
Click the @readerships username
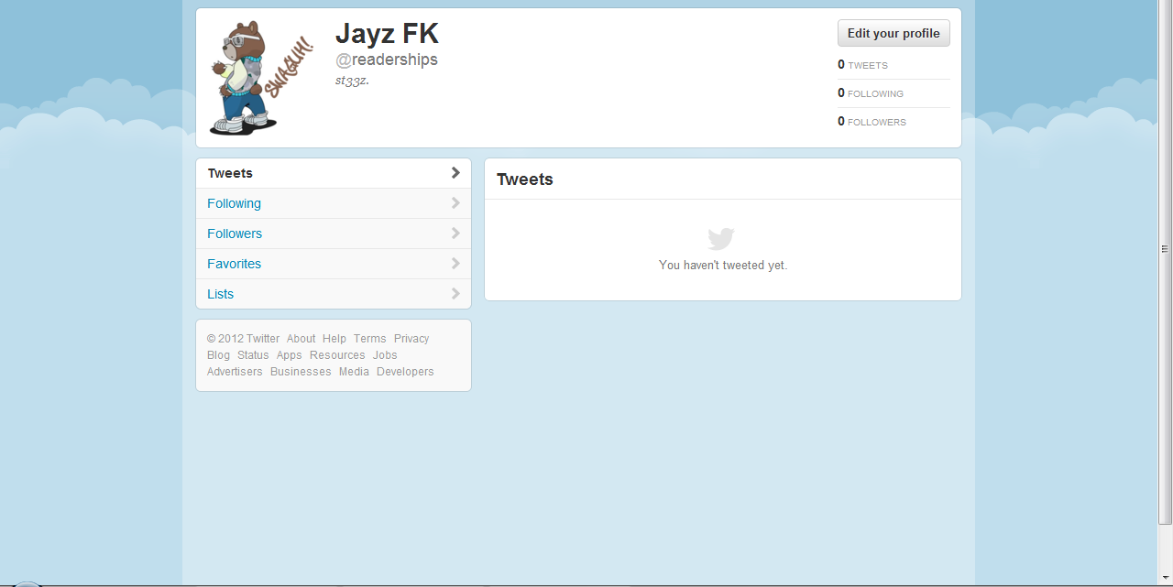tap(387, 60)
